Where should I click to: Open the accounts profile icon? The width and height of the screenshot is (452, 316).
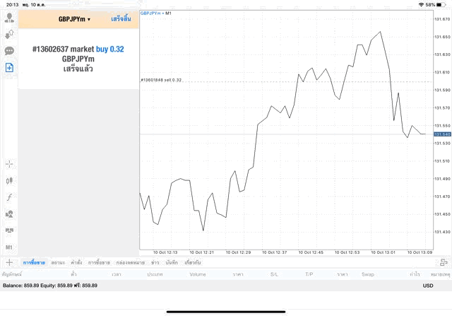coord(10,16)
